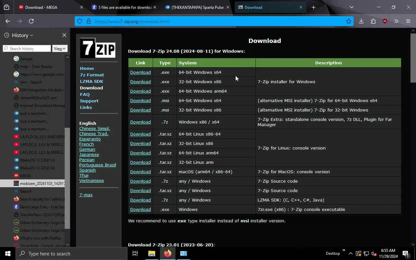Show more tools overflow chevron

coord(396,21)
